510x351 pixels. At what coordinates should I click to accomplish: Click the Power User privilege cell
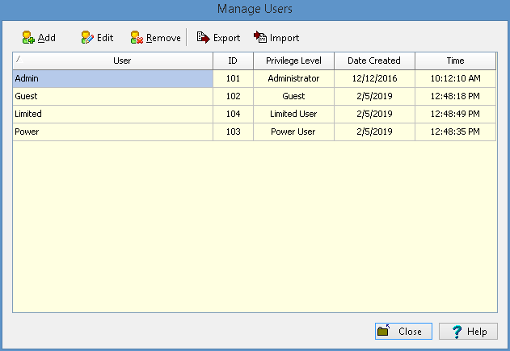coord(293,132)
